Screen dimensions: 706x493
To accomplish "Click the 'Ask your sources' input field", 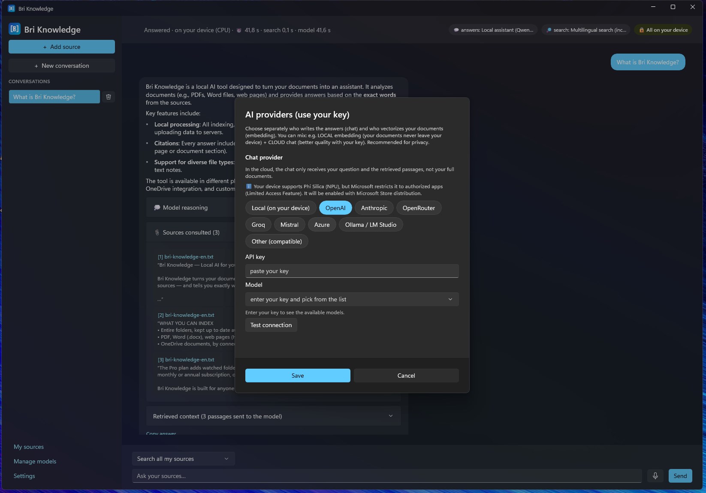I will (x=387, y=476).
